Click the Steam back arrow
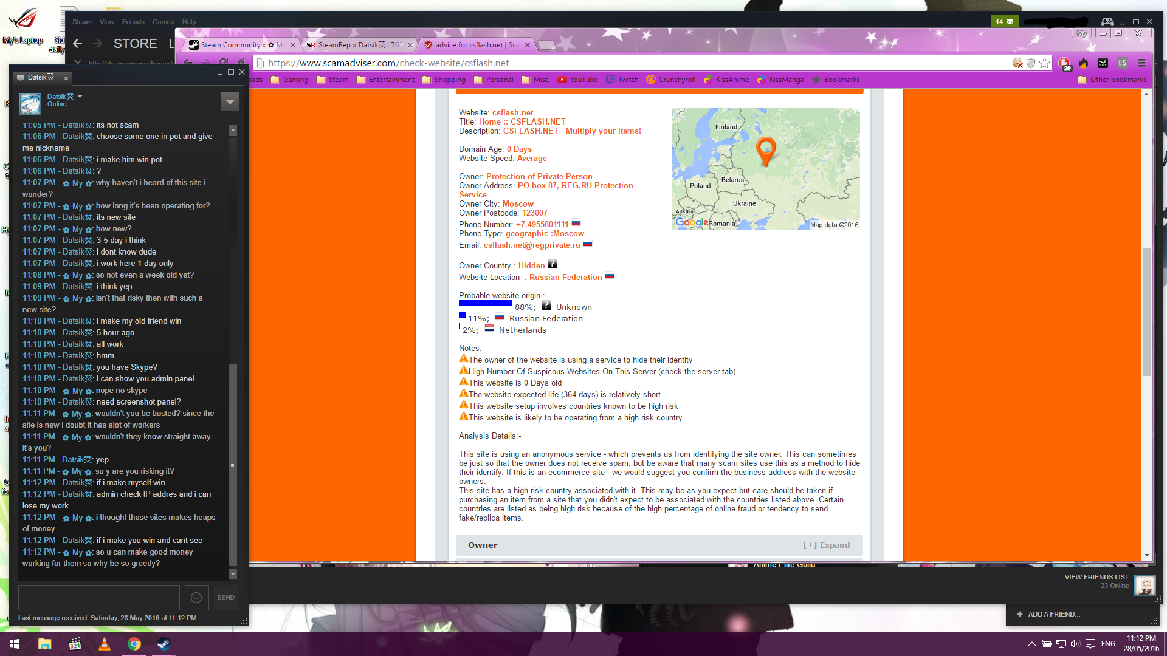 coord(77,44)
